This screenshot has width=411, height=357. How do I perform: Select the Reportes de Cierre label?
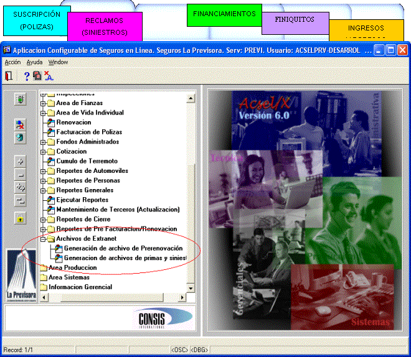[x=83, y=220]
